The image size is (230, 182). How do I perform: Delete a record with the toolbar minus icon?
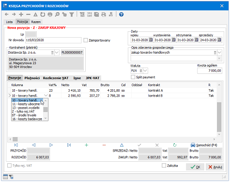point(28,14)
